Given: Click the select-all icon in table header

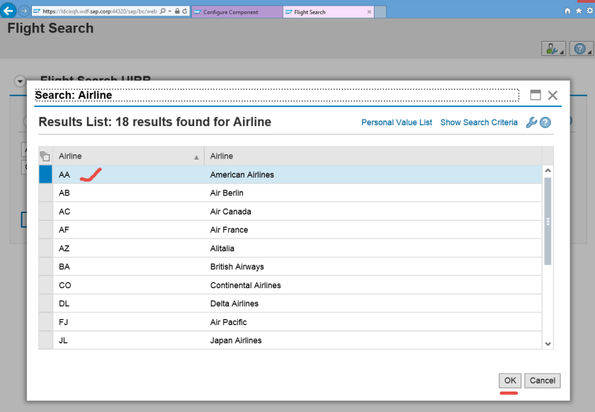Looking at the screenshot, I should click(45, 156).
